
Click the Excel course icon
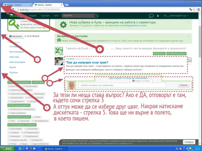pyautogui.click(x=59, y=51)
